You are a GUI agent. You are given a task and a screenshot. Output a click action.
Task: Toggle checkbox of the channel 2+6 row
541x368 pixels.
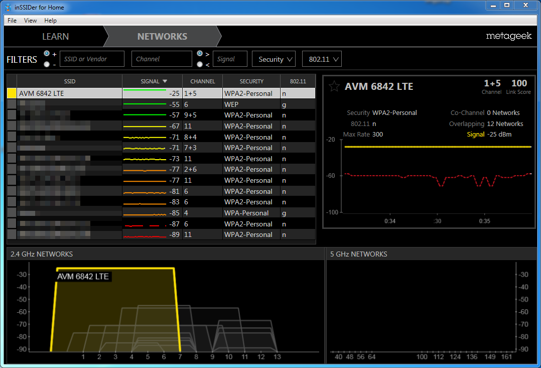pos(12,170)
